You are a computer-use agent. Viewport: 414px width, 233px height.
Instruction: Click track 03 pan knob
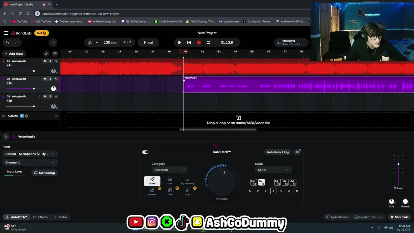(x=53, y=106)
